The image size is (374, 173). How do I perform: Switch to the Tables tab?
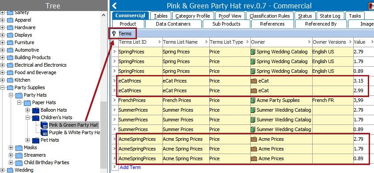(x=161, y=16)
